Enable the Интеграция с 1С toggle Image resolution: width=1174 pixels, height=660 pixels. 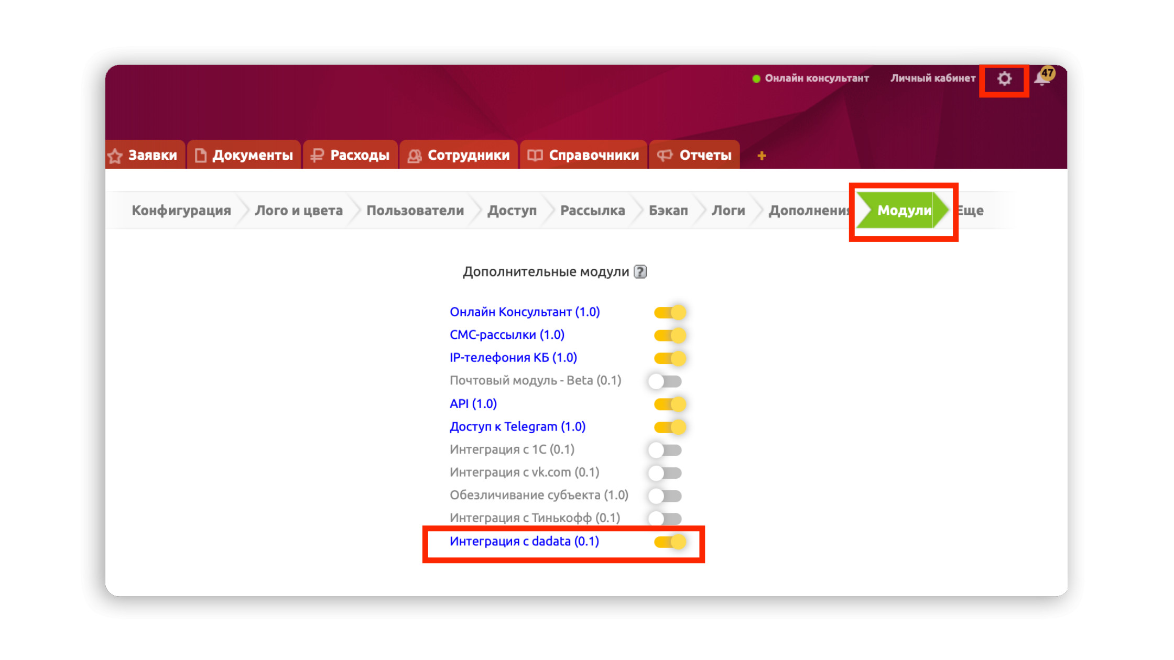[665, 450]
